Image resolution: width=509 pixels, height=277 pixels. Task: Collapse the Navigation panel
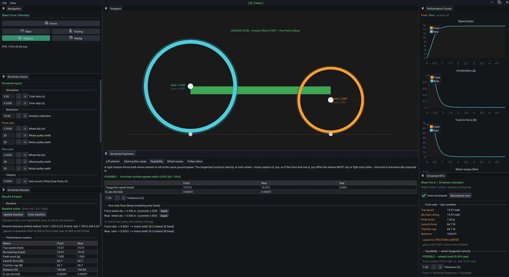coord(4,8)
